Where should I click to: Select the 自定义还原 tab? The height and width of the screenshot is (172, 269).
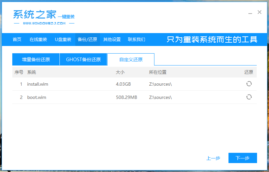tap(131, 60)
